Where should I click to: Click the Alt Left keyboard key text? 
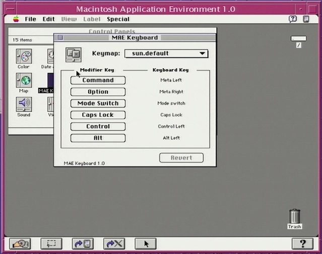pyautogui.click(x=171, y=138)
